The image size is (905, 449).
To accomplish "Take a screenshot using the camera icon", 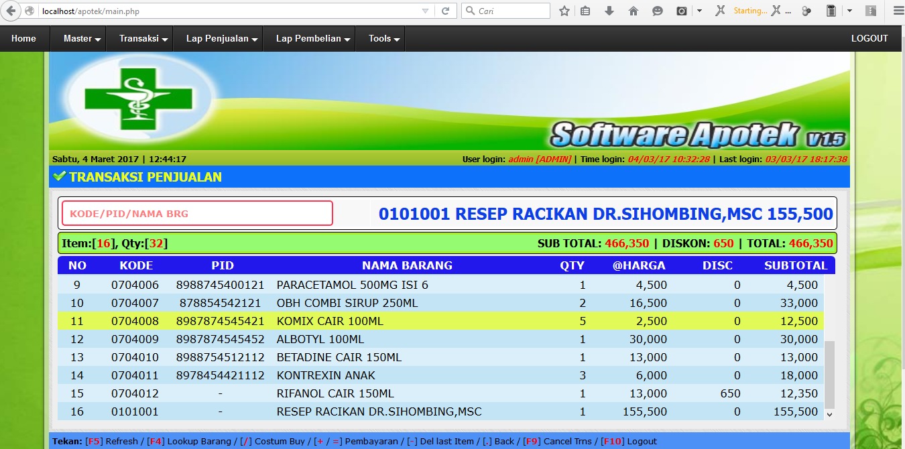I will pos(681,11).
